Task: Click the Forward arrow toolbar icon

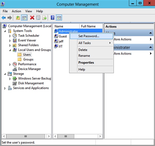Action: point(10,18)
